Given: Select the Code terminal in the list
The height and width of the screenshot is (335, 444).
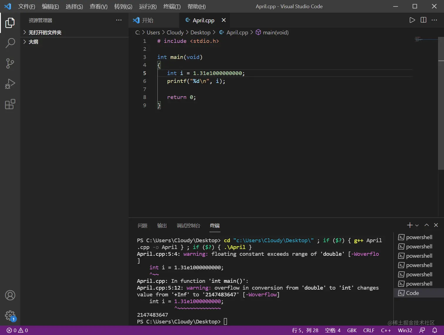Looking at the screenshot, I should [x=412, y=293].
